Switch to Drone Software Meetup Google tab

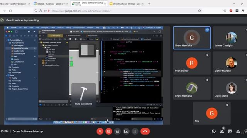127,4
